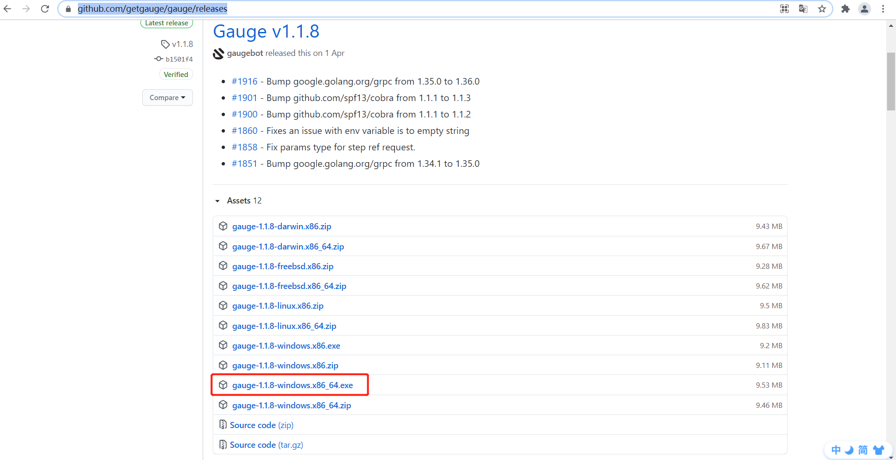Click the browser back arrow
Viewport: 896px width, 460px height.
coord(8,9)
